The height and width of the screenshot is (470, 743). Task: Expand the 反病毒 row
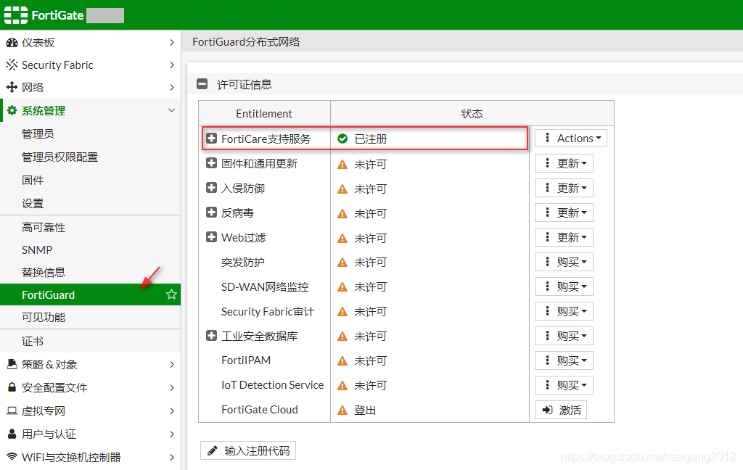tap(211, 213)
